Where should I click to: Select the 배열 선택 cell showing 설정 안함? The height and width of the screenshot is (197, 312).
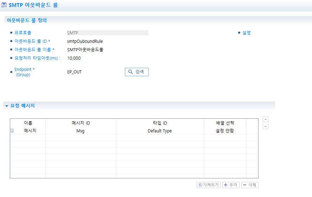[x=225, y=131]
